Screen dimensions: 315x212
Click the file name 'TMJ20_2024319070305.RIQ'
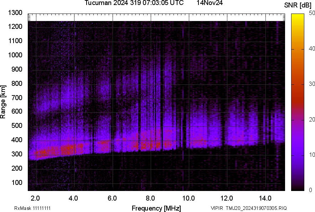256,208
